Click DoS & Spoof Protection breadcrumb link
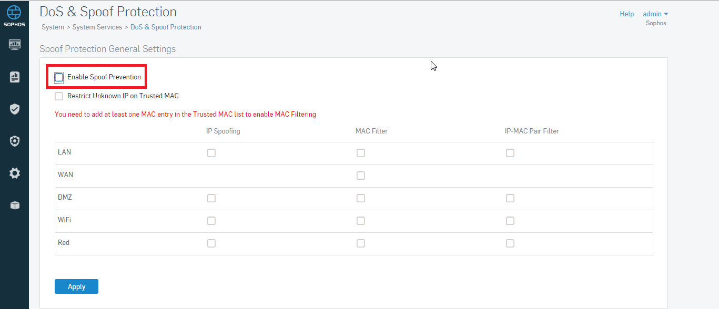 [x=166, y=27]
